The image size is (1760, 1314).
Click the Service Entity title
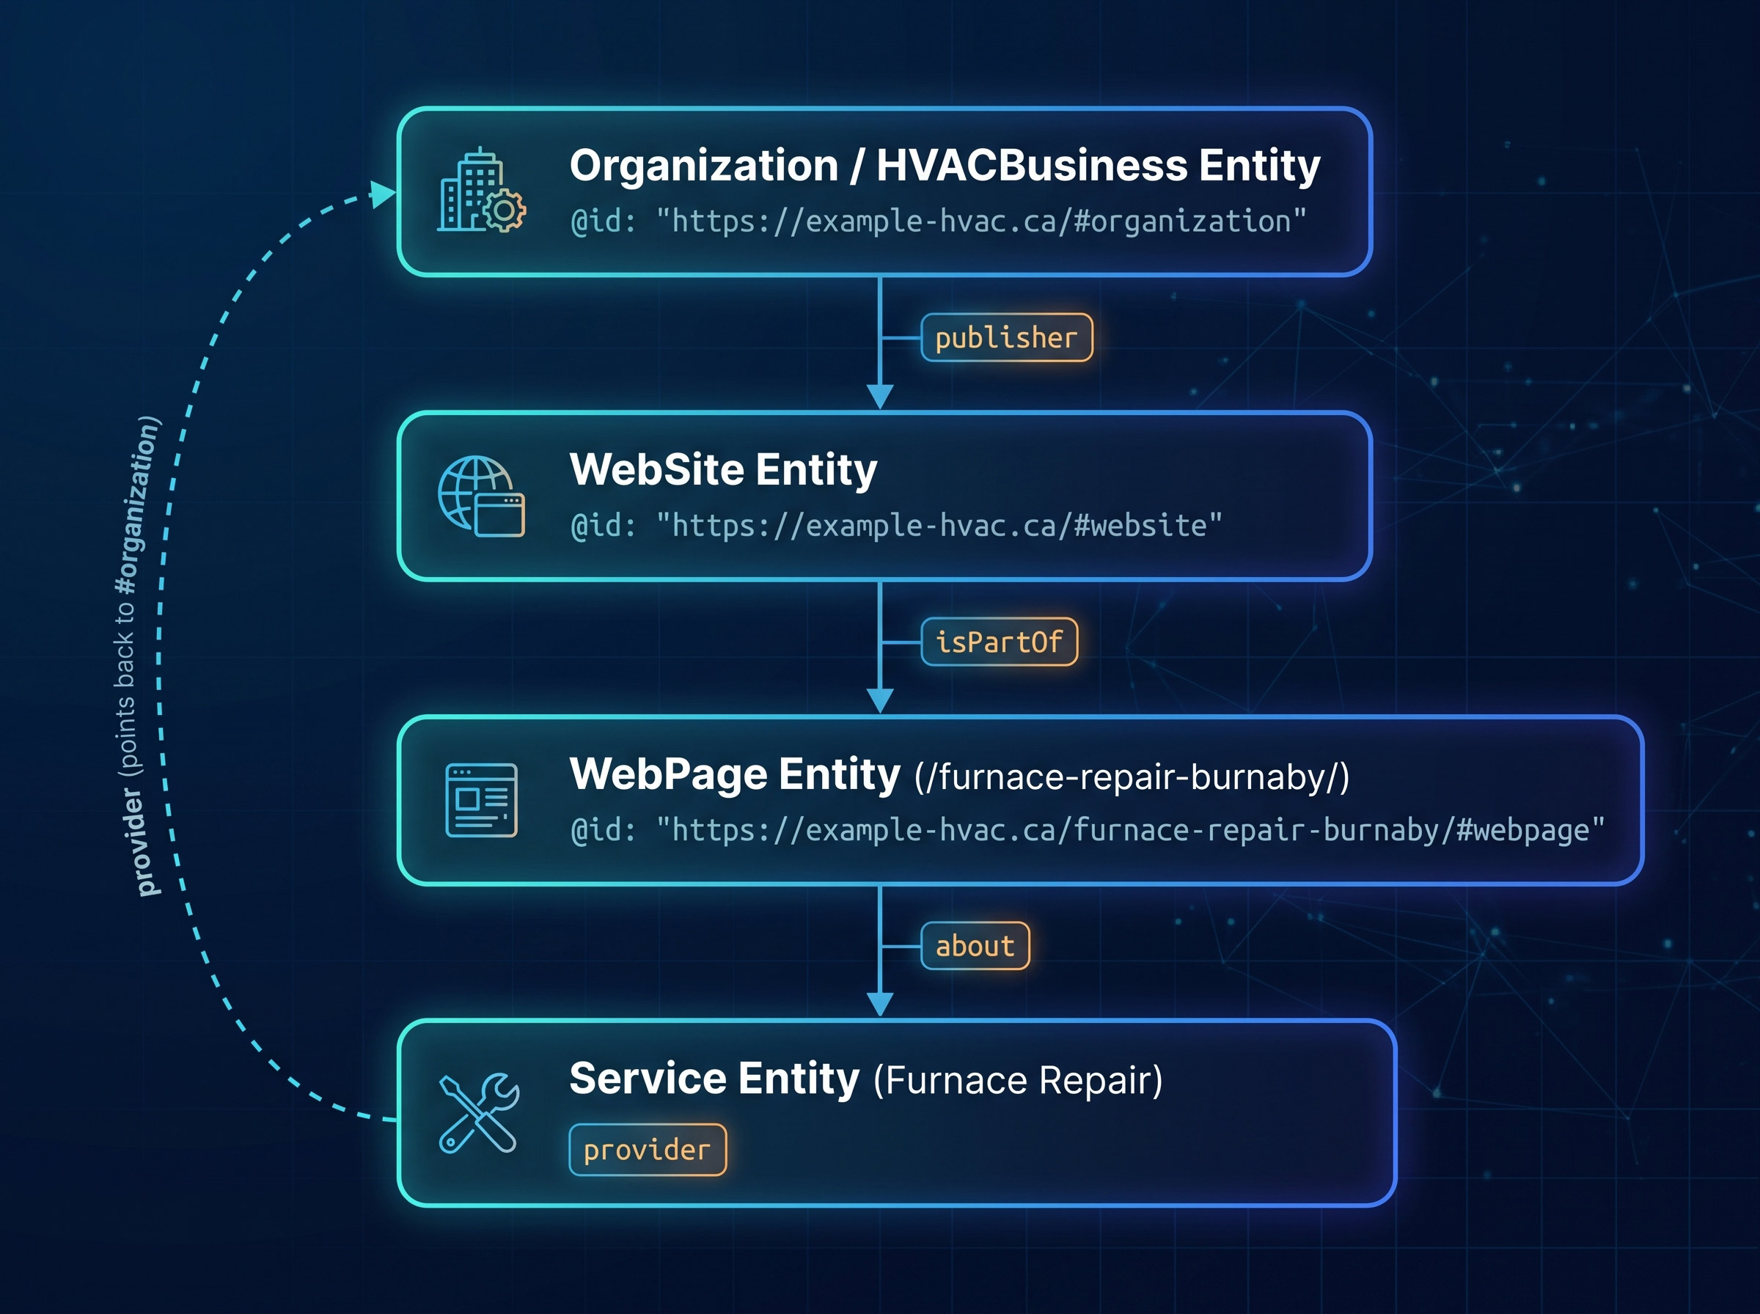714,1079
